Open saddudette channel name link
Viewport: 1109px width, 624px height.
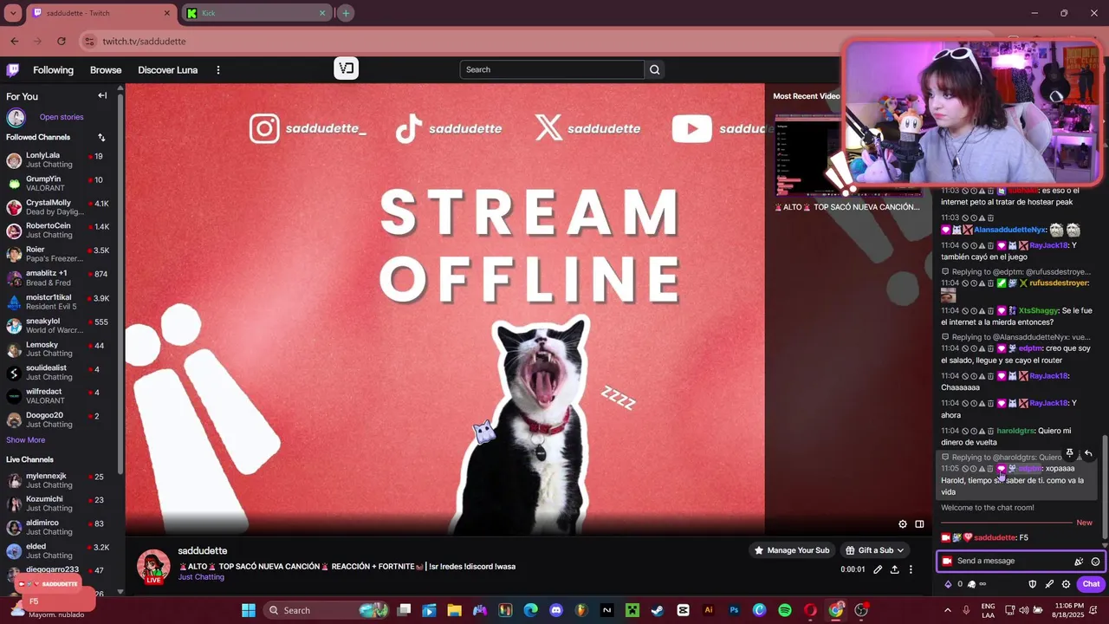coord(203,551)
